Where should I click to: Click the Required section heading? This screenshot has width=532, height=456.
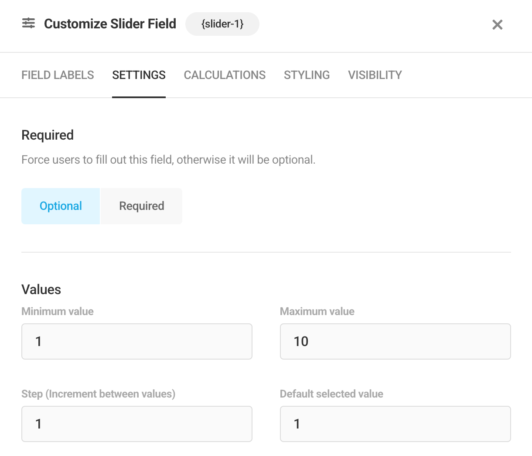48,135
